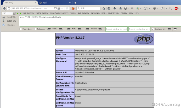Enable the Referrer checkbox

pyautogui.click(x=35, y=29)
